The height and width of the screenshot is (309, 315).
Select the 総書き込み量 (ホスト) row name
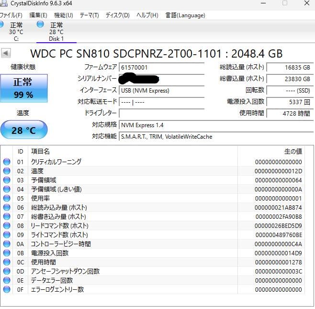(58, 216)
